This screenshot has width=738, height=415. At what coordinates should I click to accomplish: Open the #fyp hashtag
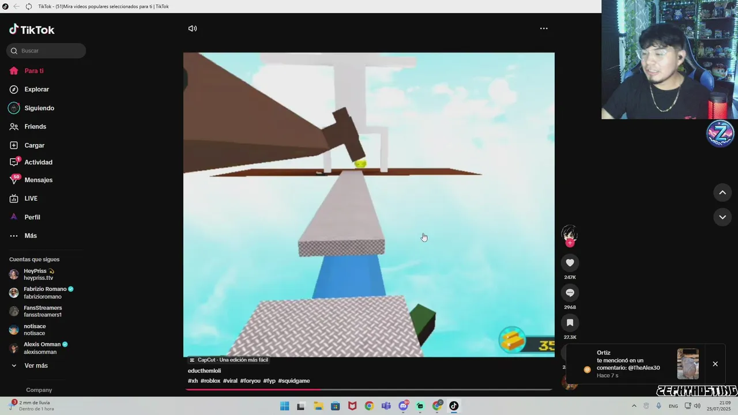pos(269,381)
